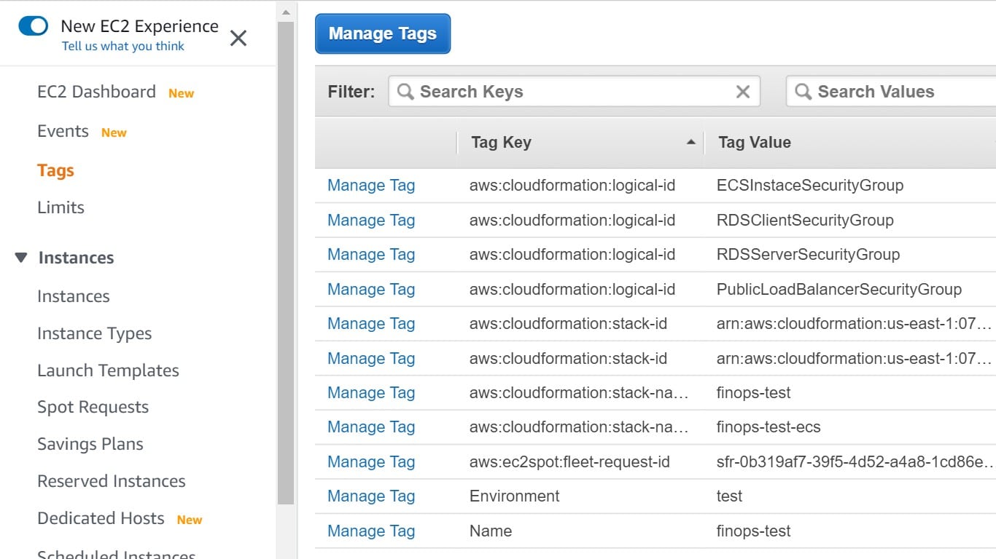The image size is (996, 559).
Task: View Spot Requests
Action: [93, 407]
